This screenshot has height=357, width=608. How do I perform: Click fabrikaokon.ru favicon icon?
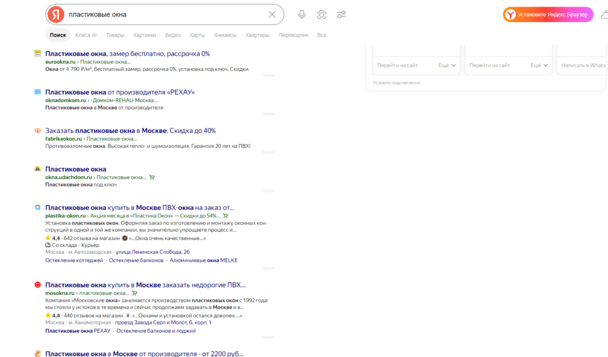coord(37,130)
